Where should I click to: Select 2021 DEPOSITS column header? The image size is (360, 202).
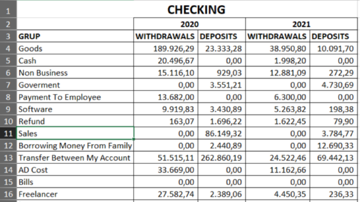pyautogui.click(x=334, y=36)
